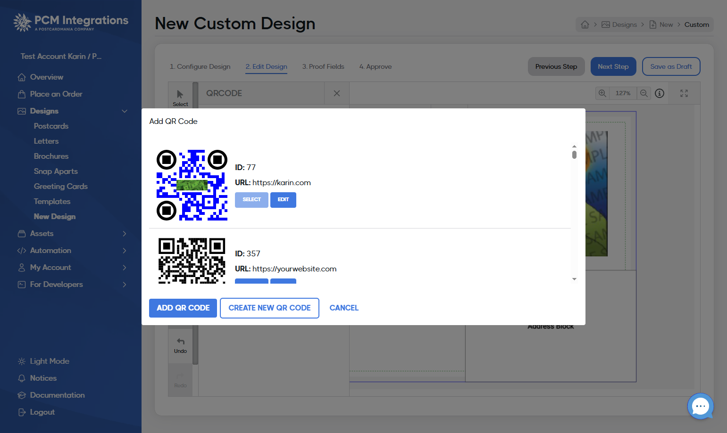Close the QRCODE panel

click(x=337, y=93)
